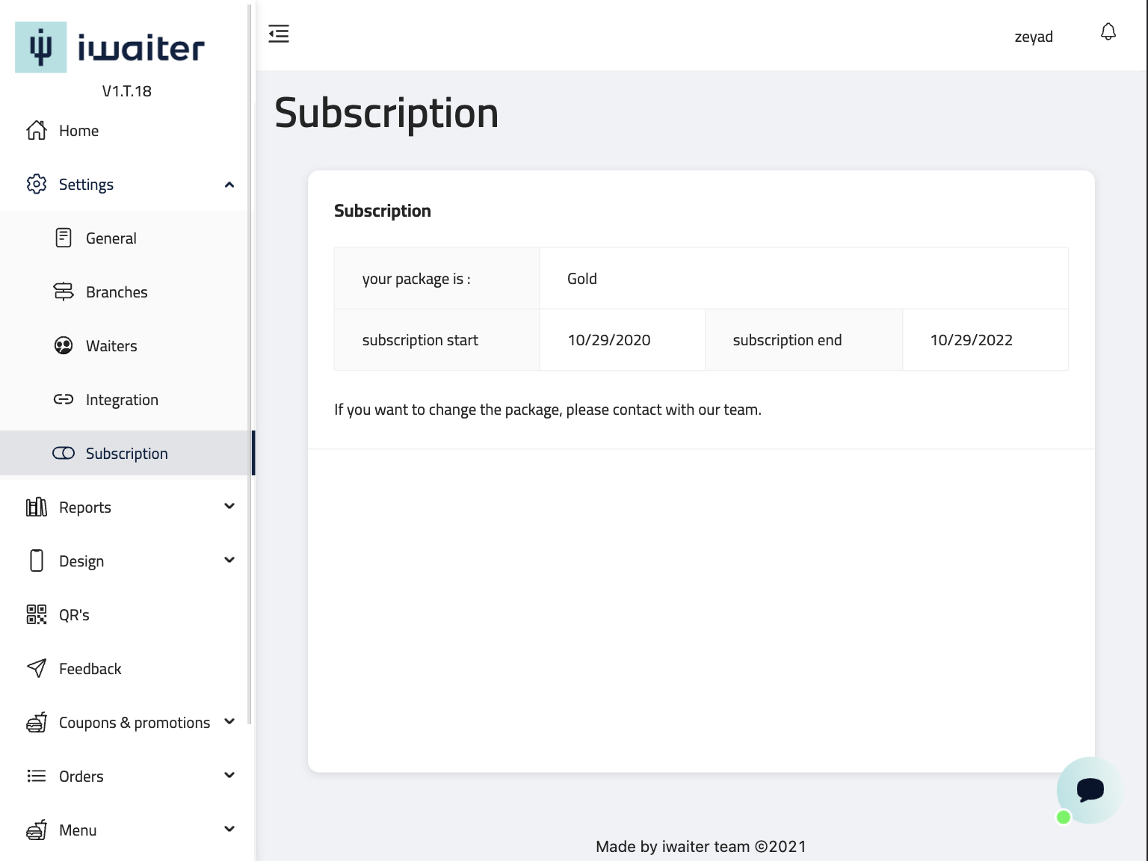Screen dimensions: 1148x861
Task: Open the live chat bubble
Action: click(x=1090, y=790)
